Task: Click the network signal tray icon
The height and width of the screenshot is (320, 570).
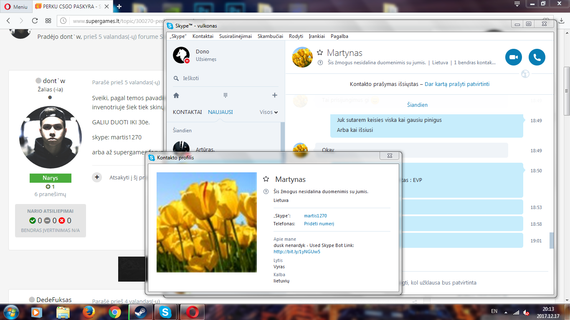Action: [x=516, y=312]
